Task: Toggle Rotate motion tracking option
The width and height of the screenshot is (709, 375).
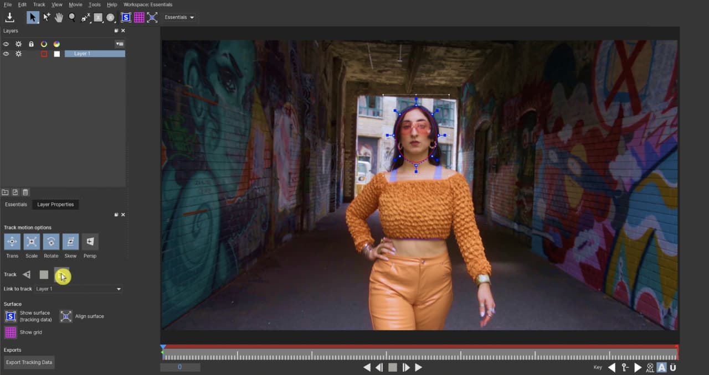Action: click(x=51, y=242)
